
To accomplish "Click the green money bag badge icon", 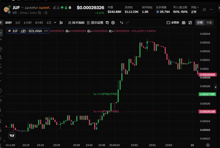I will (66, 7).
